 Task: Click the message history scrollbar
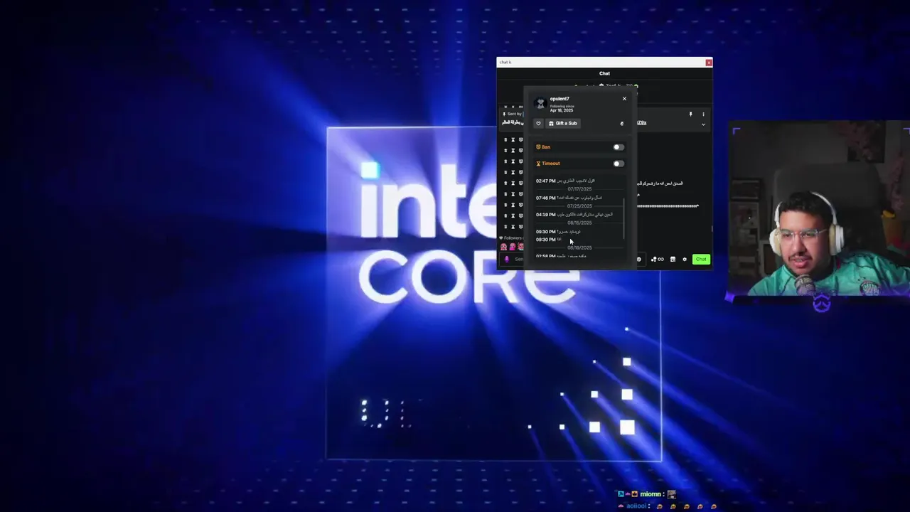[624, 219]
